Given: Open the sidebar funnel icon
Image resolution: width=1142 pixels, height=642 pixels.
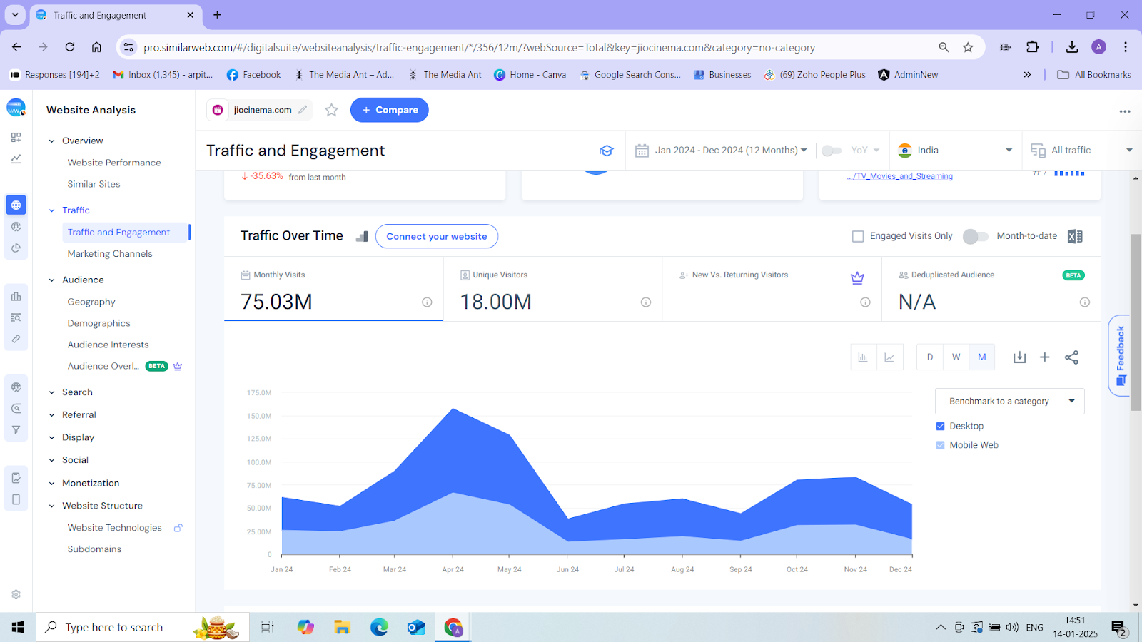Looking at the screenshot, I should pyautogui.click(x=16, y=430).
